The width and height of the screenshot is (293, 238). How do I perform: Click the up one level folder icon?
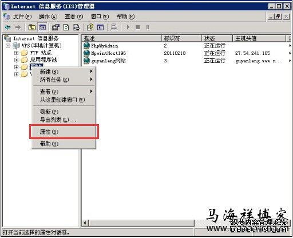32,27
